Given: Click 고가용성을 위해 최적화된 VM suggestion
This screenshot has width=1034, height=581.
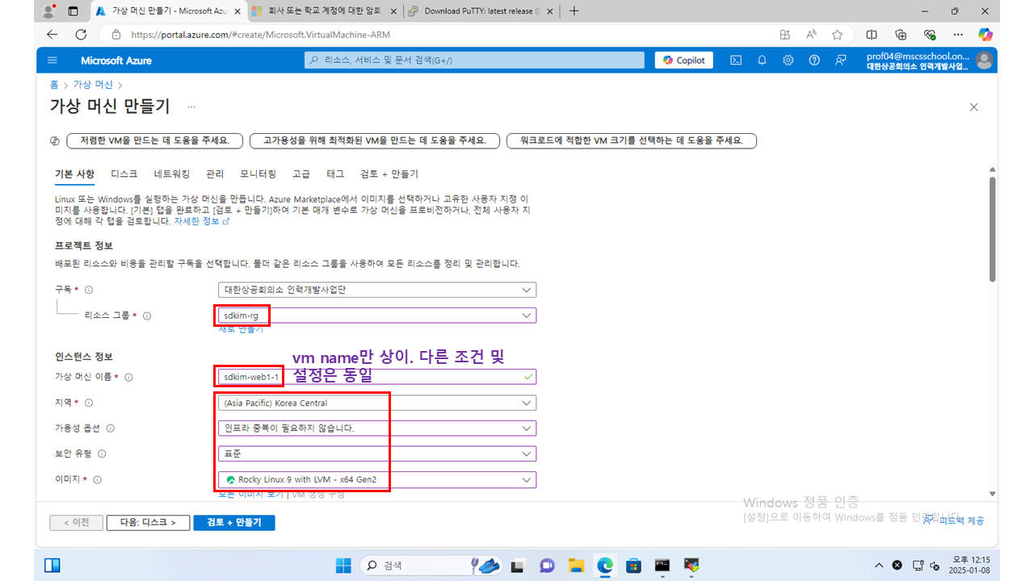Looking at the screenshot, I should (375, 140).
